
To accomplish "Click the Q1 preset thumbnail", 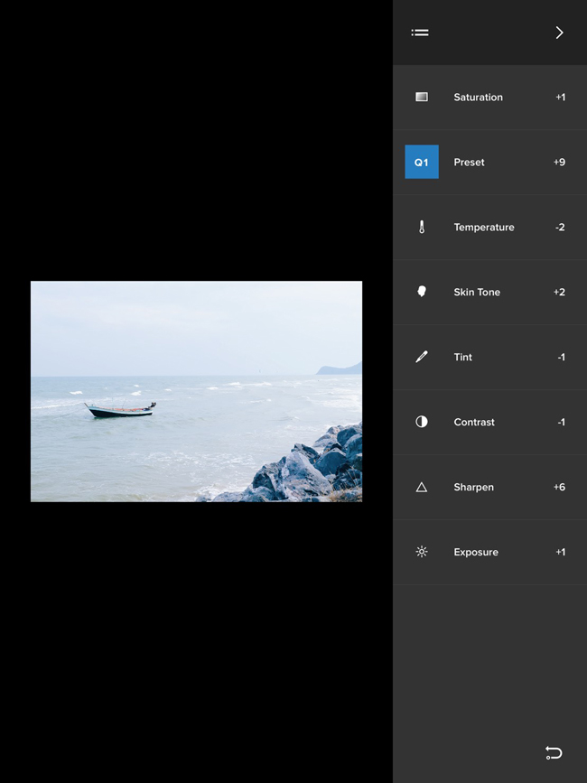I will click(x=422, y=162).
